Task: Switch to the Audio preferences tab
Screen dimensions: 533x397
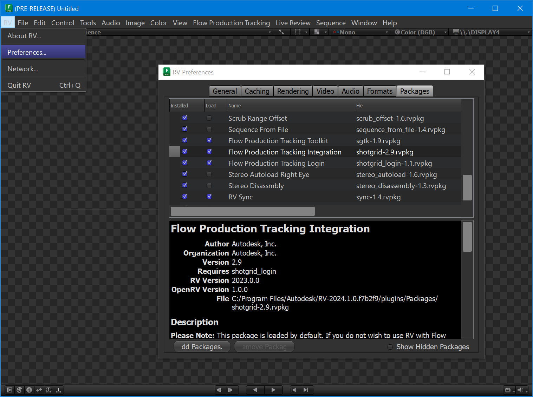Action: (x=350, y=91)
